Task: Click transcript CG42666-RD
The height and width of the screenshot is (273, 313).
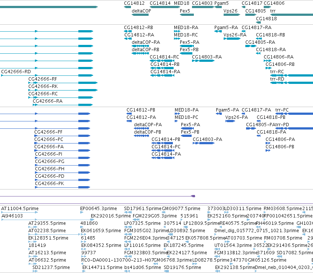Action: pyautogui.click(x=16, y=72)
